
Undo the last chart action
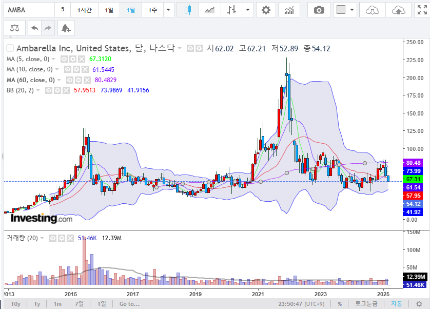click(34, 28)
